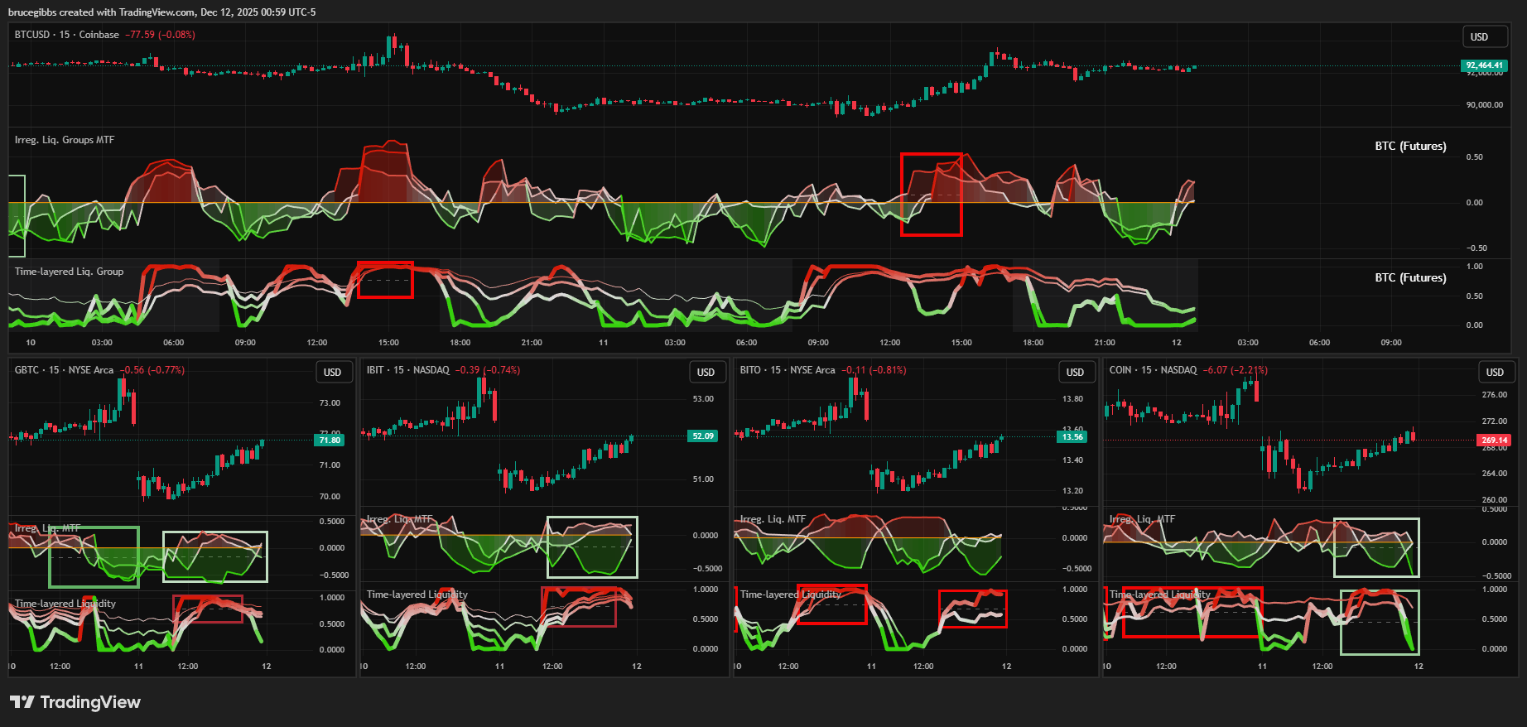This screenshot has height=727, width=1527.
Task: Click the BTCUSD current price label 92,464.41
Action: (x=1484, y=65)
